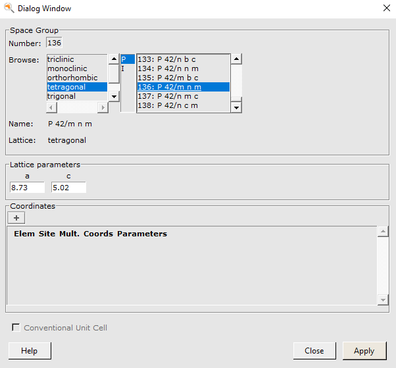Pick orthorhombic from the Browse list

76,78
